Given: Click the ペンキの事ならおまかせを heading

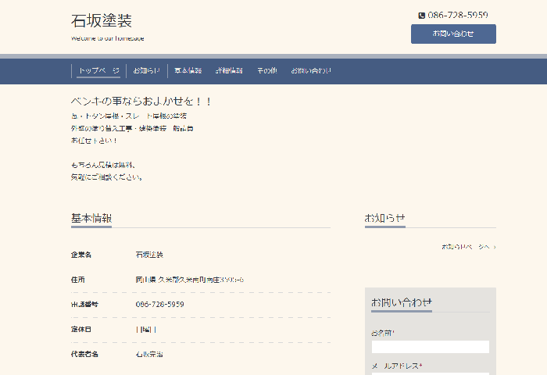Looking at the screenshot, I should pos(141,102).
